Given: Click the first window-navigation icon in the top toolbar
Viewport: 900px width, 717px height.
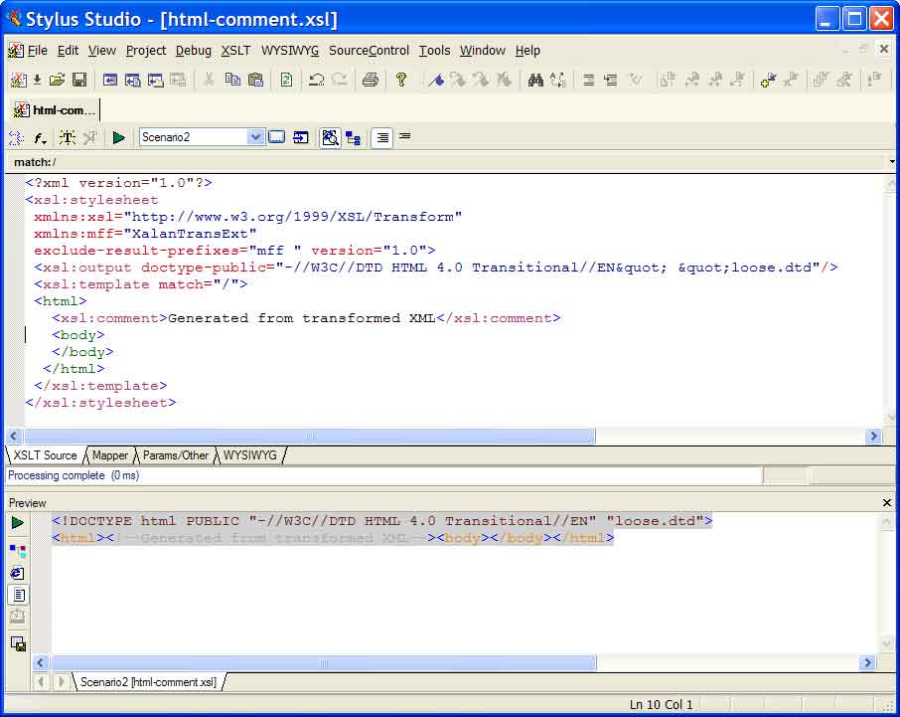Looking at the screenshot, I should pos(109,80).
